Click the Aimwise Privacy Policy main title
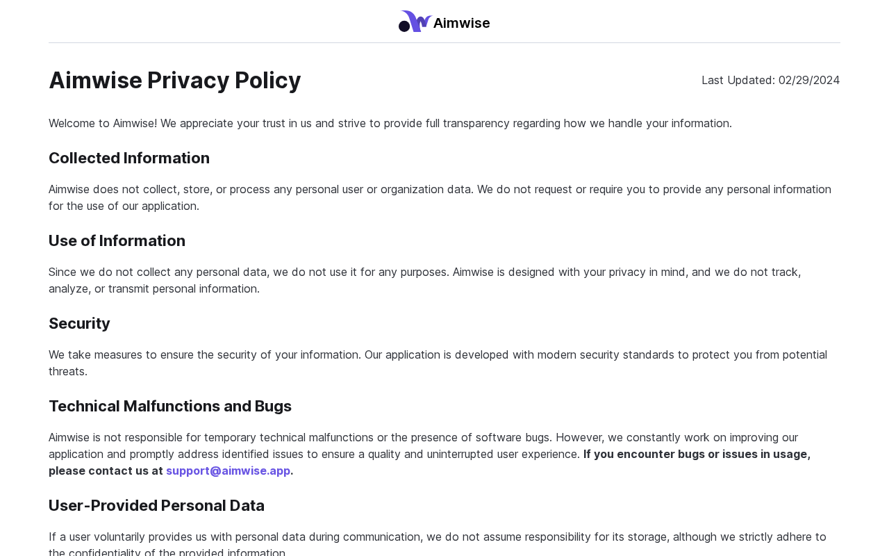This screenshot has width=889, height=556. 175,81
